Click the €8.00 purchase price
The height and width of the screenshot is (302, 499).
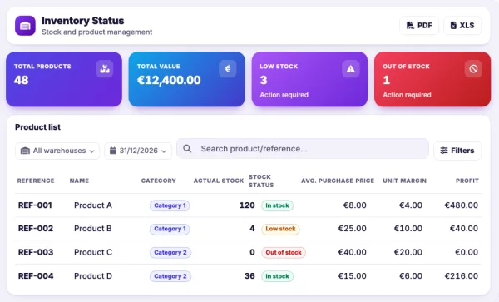tap(355, 205)
